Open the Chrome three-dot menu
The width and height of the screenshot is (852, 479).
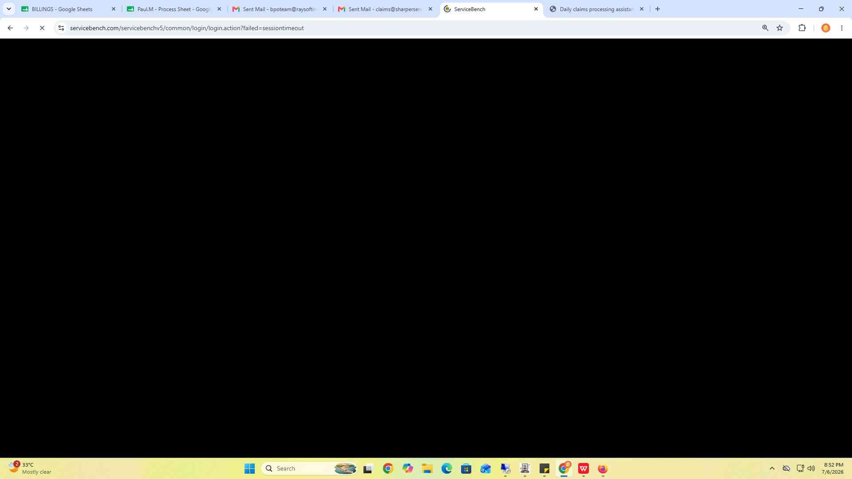[842, 28]
